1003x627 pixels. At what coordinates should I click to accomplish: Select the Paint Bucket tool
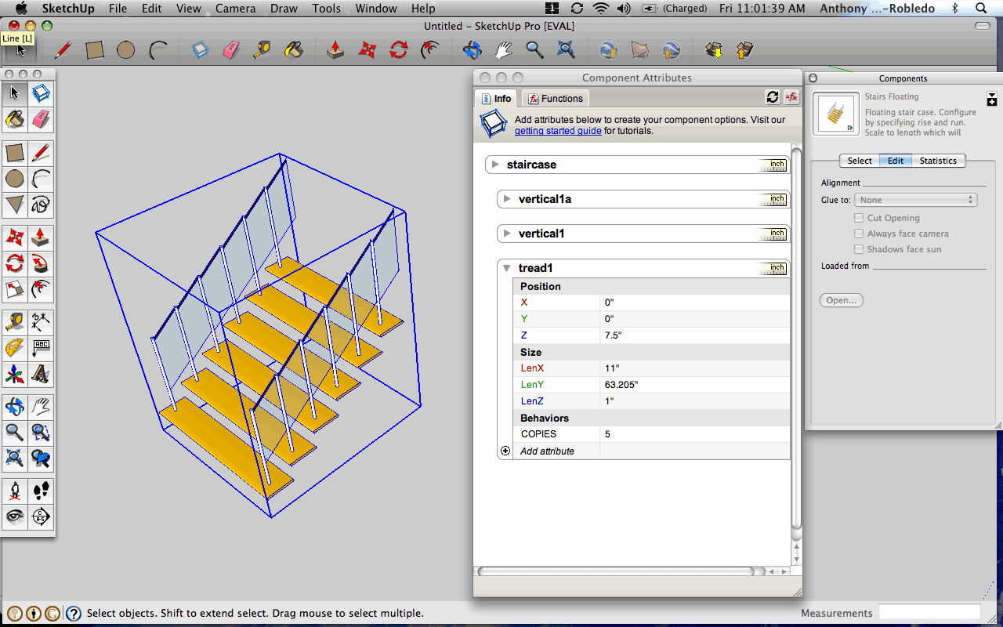[14, 118]
